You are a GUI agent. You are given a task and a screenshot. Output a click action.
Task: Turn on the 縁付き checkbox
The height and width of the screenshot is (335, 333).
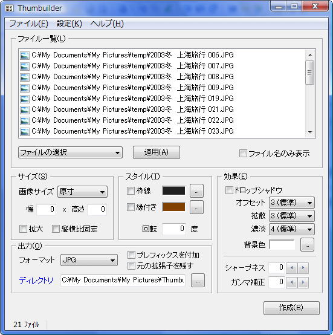click(x=131, y=207)
